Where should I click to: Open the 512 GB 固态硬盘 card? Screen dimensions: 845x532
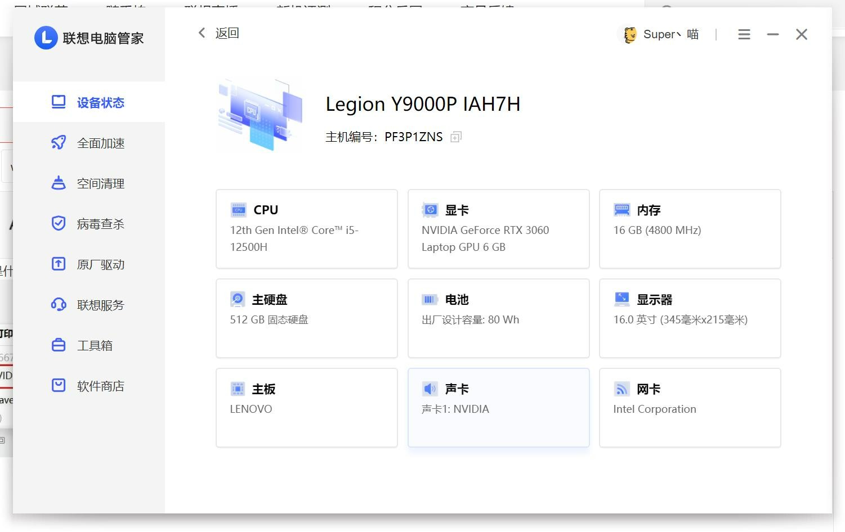pyautogui.click(x=307, y=318)
